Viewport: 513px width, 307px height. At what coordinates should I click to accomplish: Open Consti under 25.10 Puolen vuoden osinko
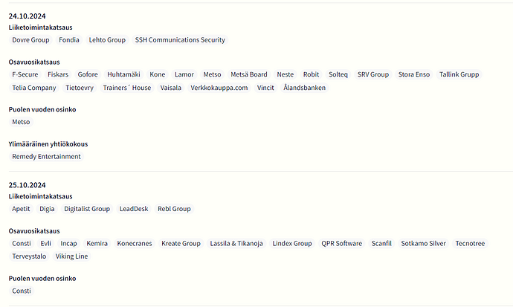click(22, 291)
